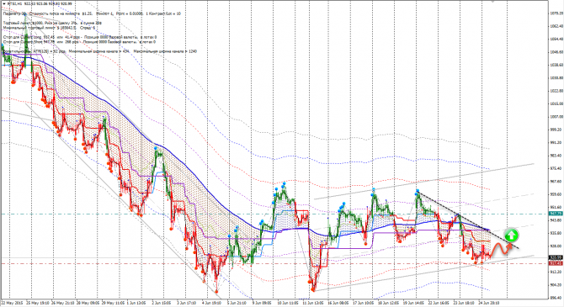This screenshot has height=307, width=564.
Task: Click the 1038.60 price scale label
Action: tap(556, 65)
